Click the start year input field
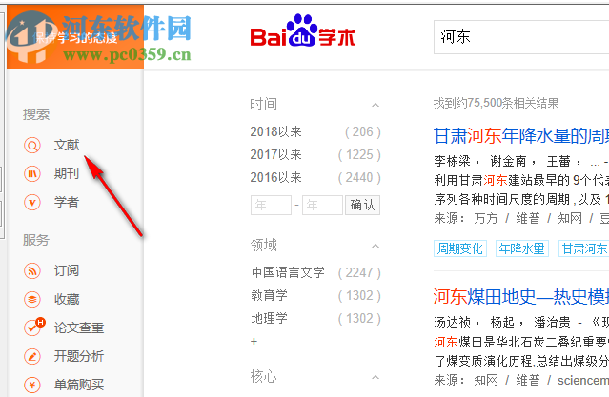Image resolution: width=609 pixels, height=397 pixels. click(x=271, y=205)
